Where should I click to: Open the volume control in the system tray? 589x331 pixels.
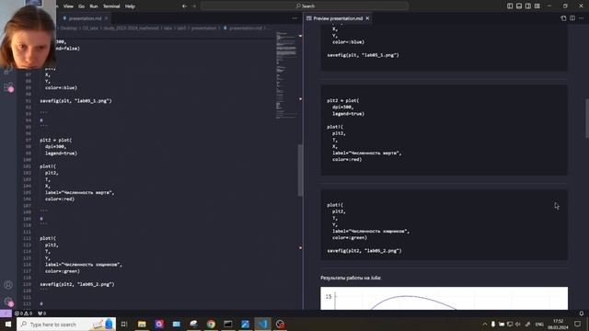click(x=518, y=324)
